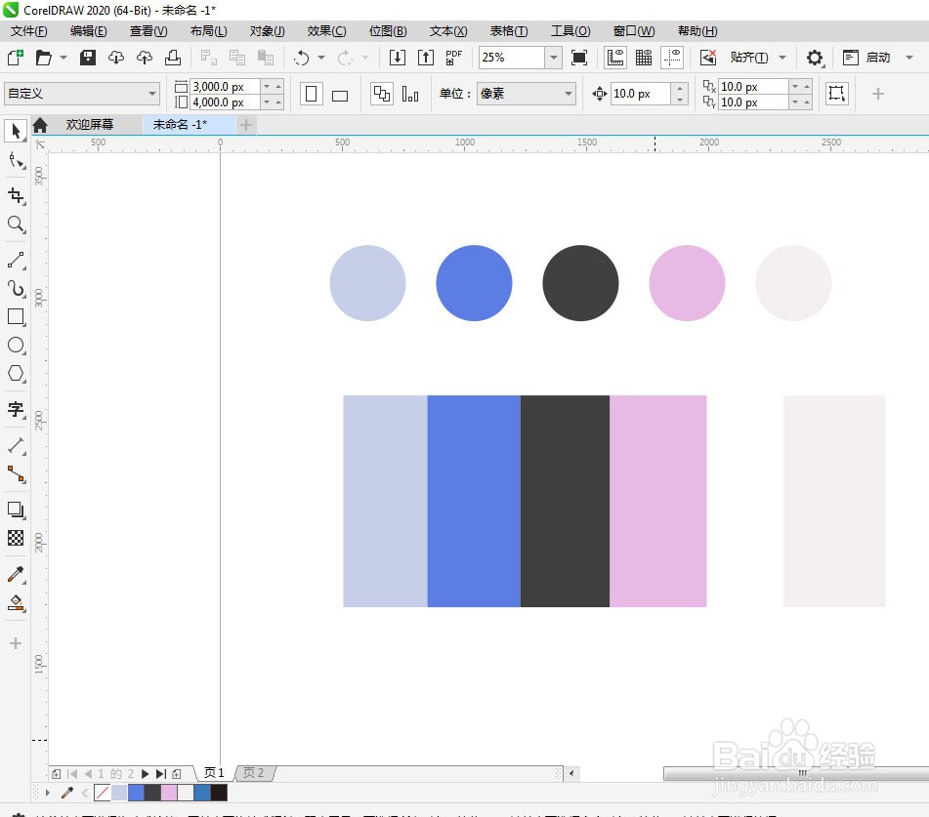
Task: Open the Bitmaps menu
Action: point(388,31)
